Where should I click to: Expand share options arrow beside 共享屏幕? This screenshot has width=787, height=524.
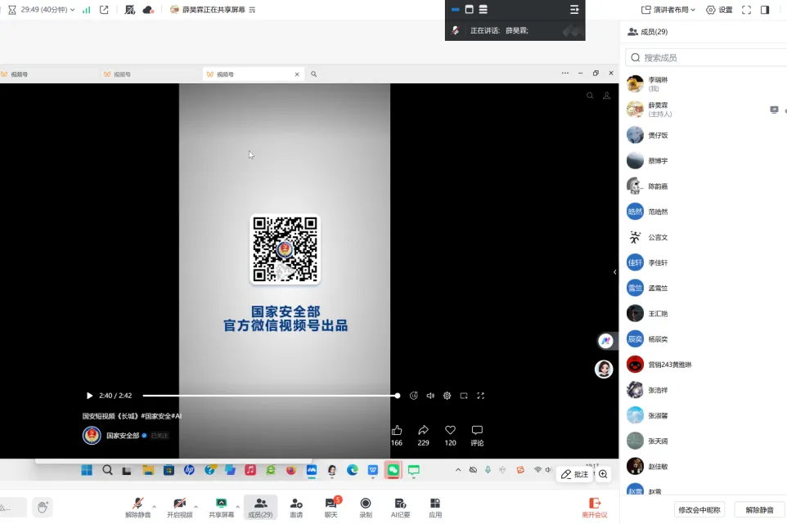click(x=238, y=507)
